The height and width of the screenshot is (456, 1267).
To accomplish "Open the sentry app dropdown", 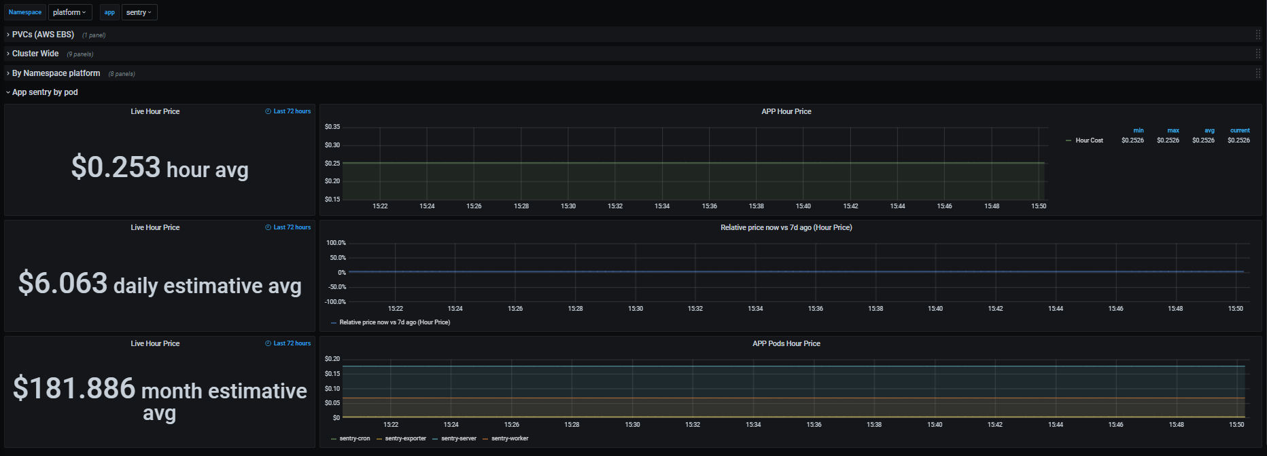I will (139, 12).
